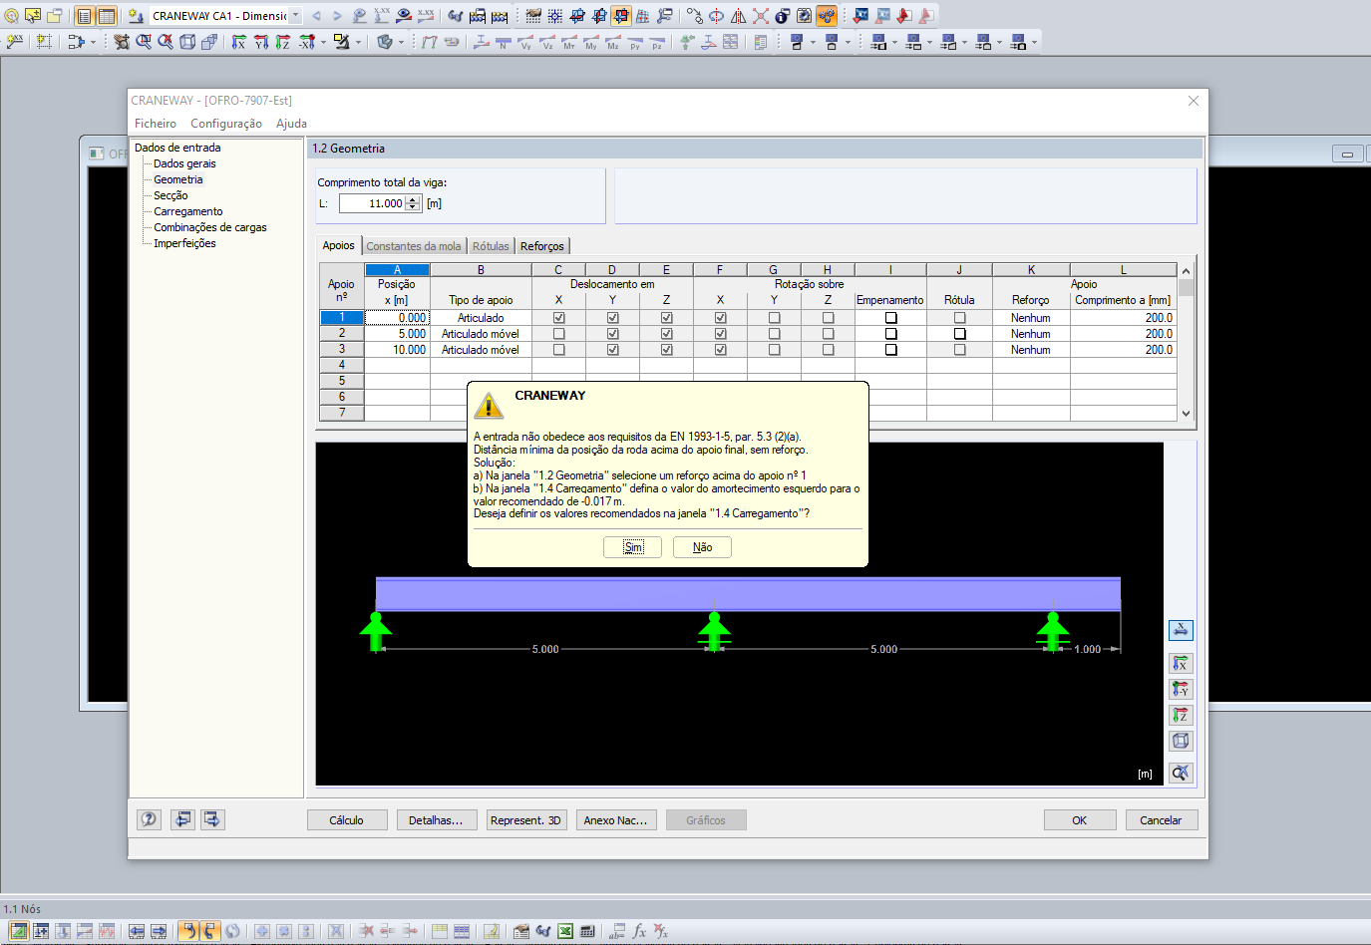The height and width of the screenshot is (945, 1371).
Task: Click the red X nodes icon in the main toolbar
Action: point(761,16)
